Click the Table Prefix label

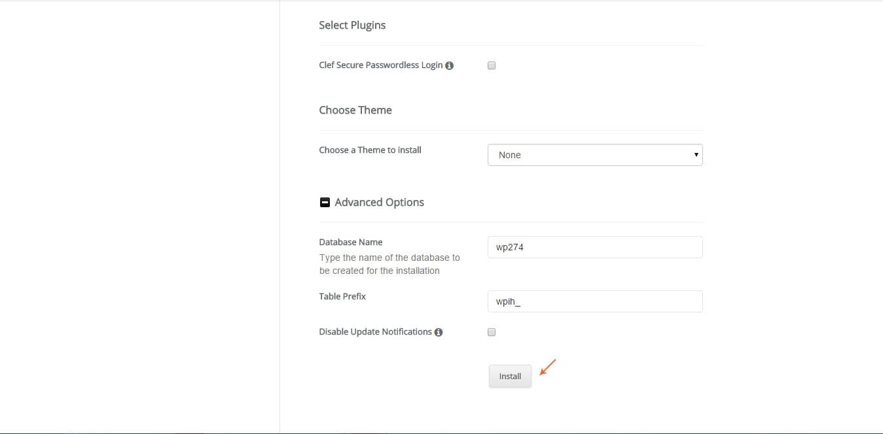pyautogui.click(x=342, y=296)
